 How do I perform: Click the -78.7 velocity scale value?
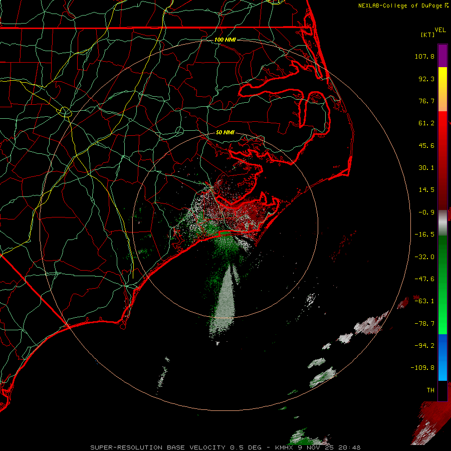[424, 324]
